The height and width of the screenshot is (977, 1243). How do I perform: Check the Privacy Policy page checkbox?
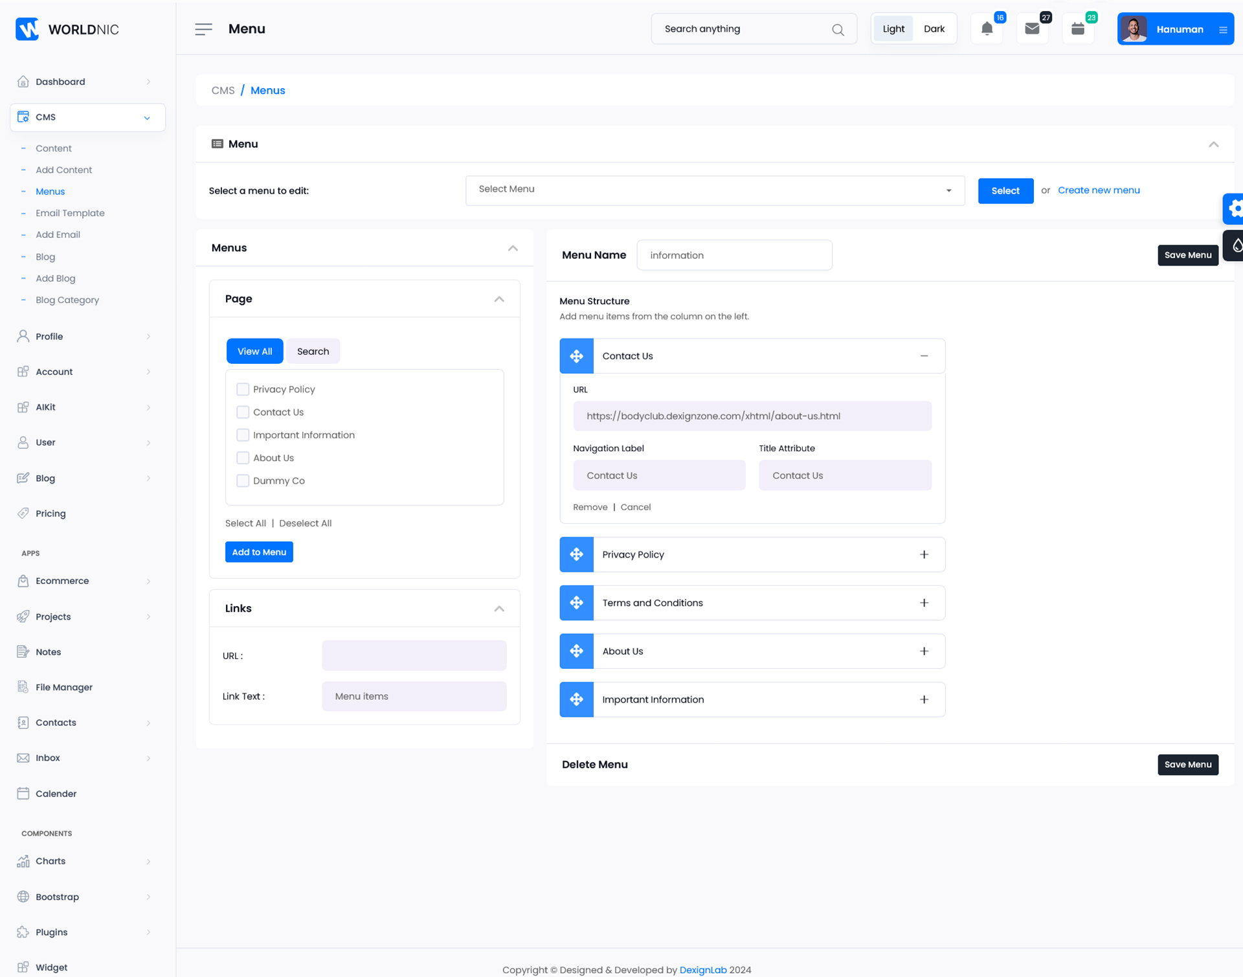click(243, 389)
